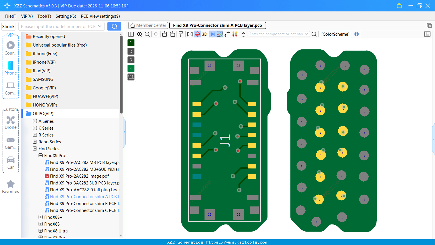Screen dimensions: 435x245
Task: Activate the mirror flip tool
Action: 189,34
